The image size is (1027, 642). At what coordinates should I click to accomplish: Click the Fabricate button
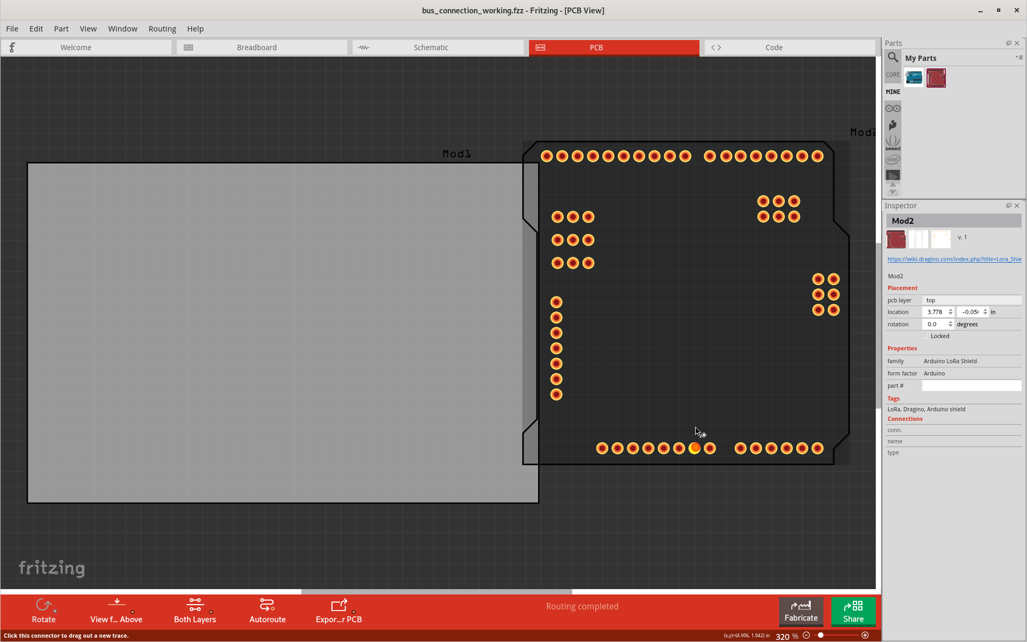pos(800,611)
